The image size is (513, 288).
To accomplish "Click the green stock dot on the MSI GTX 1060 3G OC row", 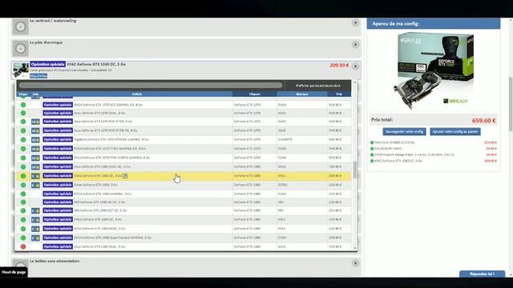I will (x=23, y=202).
